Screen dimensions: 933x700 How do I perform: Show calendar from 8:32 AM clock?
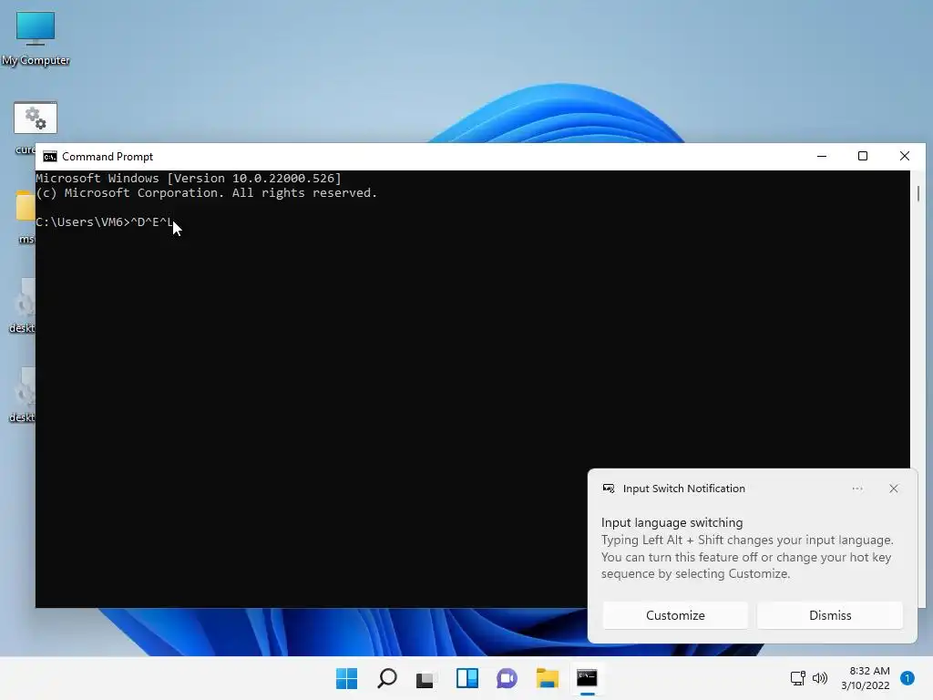point(866,678)
